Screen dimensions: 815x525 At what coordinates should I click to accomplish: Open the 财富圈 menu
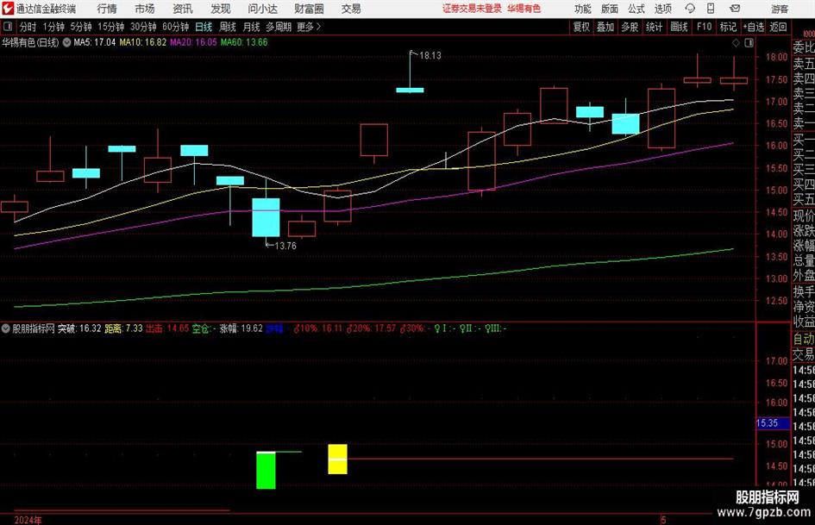click(x=309, y=9)
